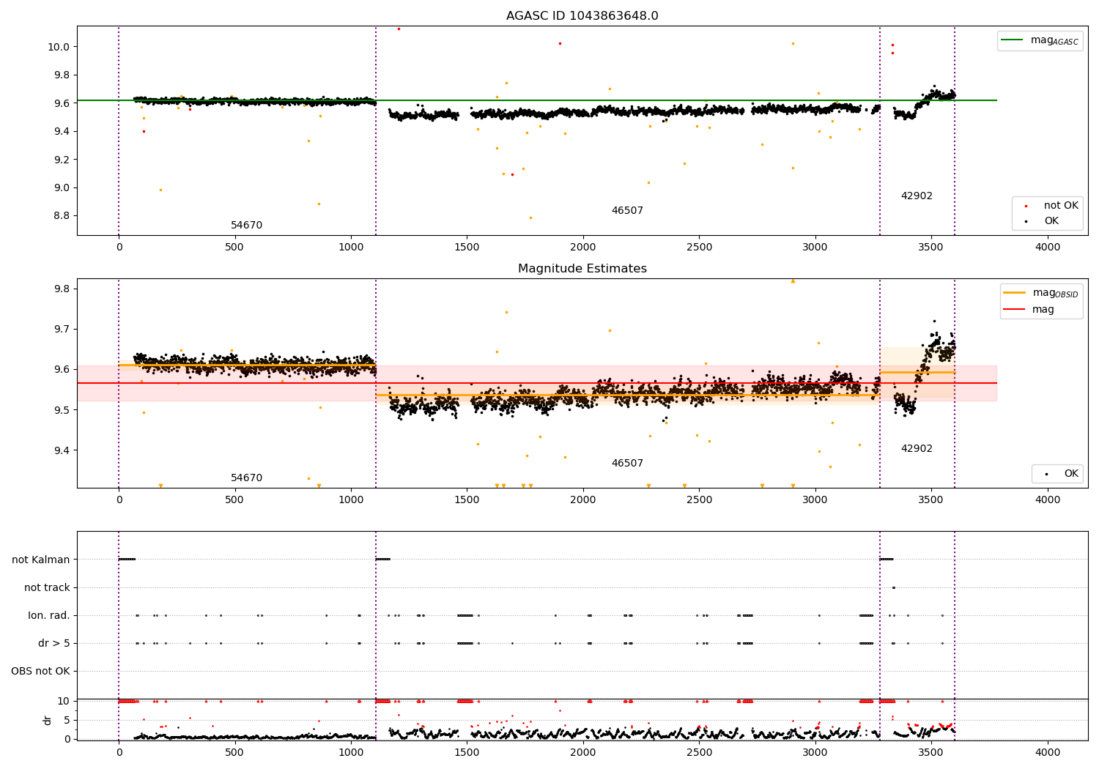
Task: Click the '10' y-tick of bottom dr plot
Action: pyautogui.click(x=64, y=702)
